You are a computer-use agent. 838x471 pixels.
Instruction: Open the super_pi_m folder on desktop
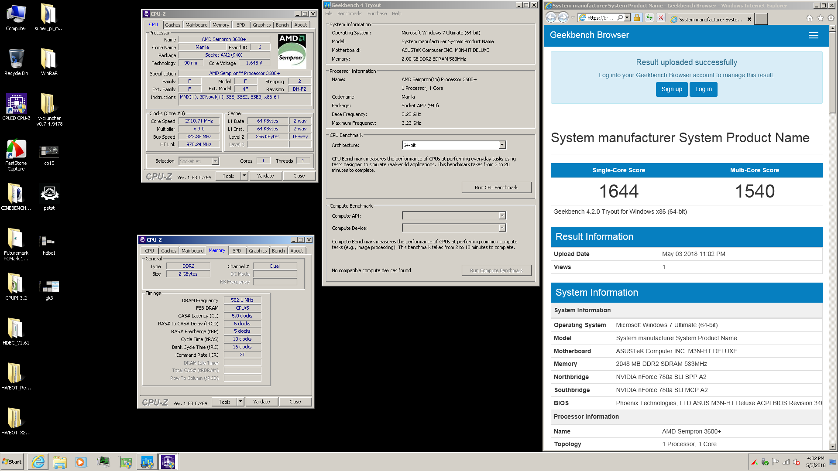tap(49, 17)
